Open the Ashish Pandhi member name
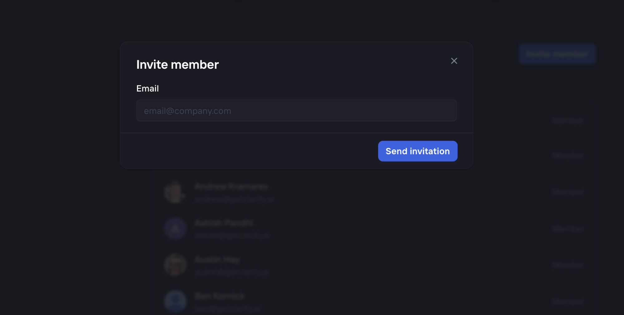Screen dimensions: 624x315 (x=224, y=223)
